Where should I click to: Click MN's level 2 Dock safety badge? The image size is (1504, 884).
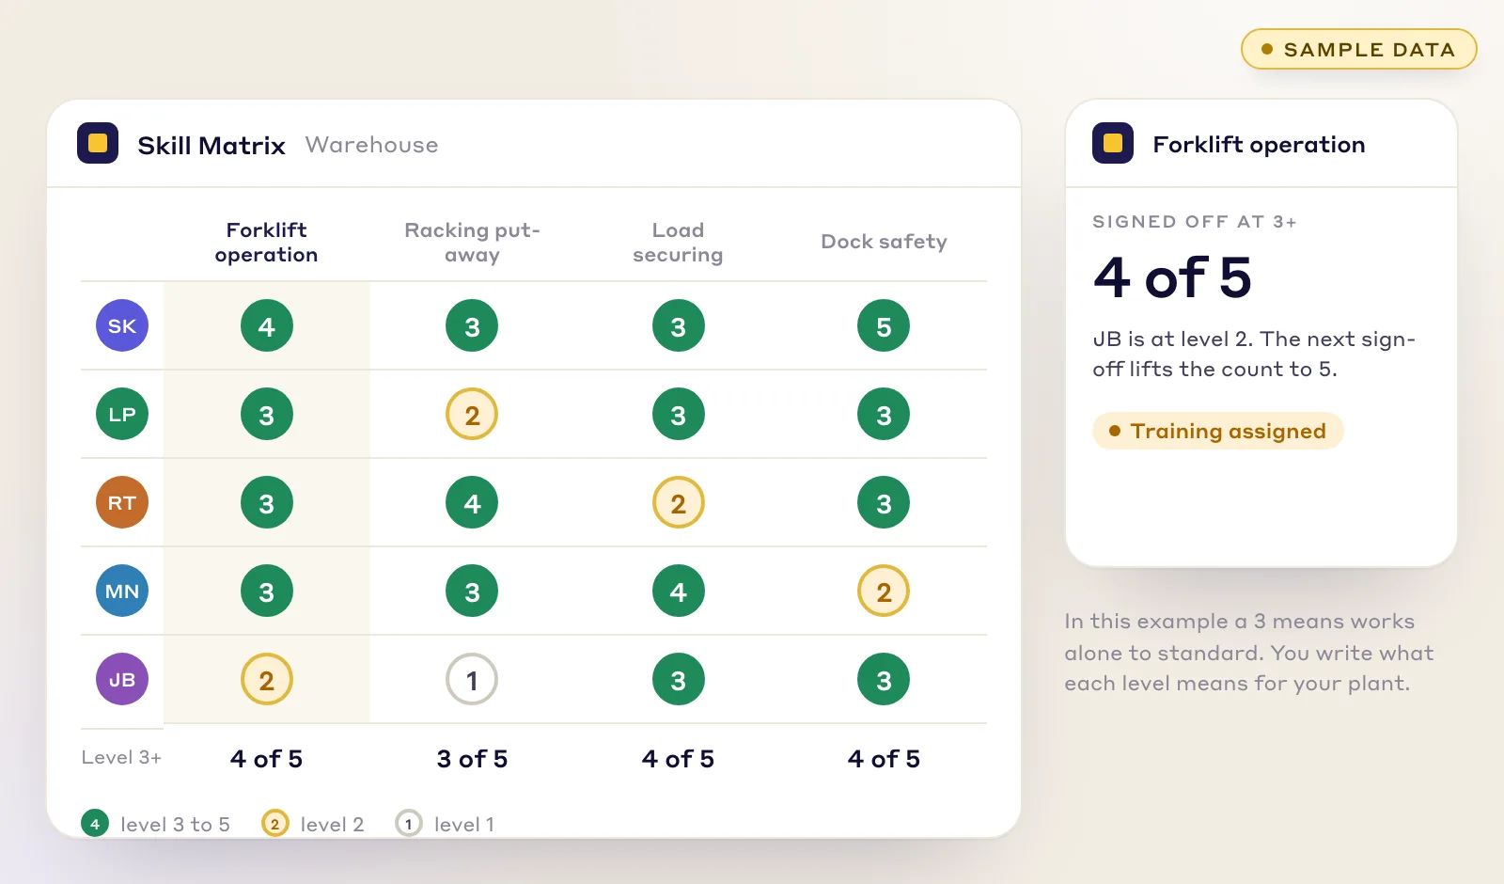pos(884,591)
